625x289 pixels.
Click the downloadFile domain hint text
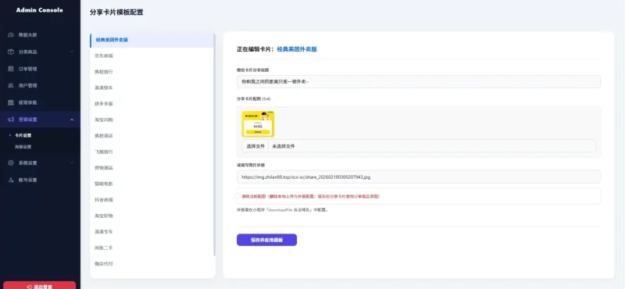(x=282, y=209)
